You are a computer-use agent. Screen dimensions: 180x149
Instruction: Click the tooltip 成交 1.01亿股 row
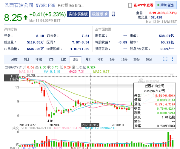tap(155, 117)
